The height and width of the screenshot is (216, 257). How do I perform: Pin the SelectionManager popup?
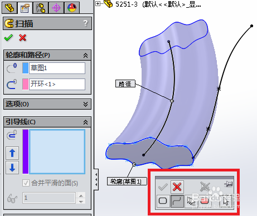[229, 184]
